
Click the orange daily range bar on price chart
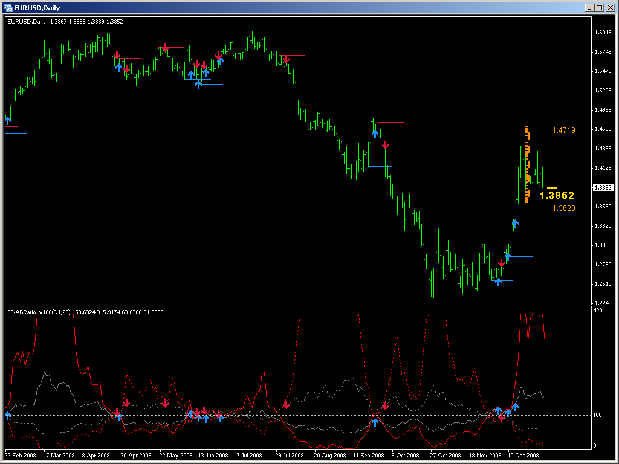pos(528,165)
